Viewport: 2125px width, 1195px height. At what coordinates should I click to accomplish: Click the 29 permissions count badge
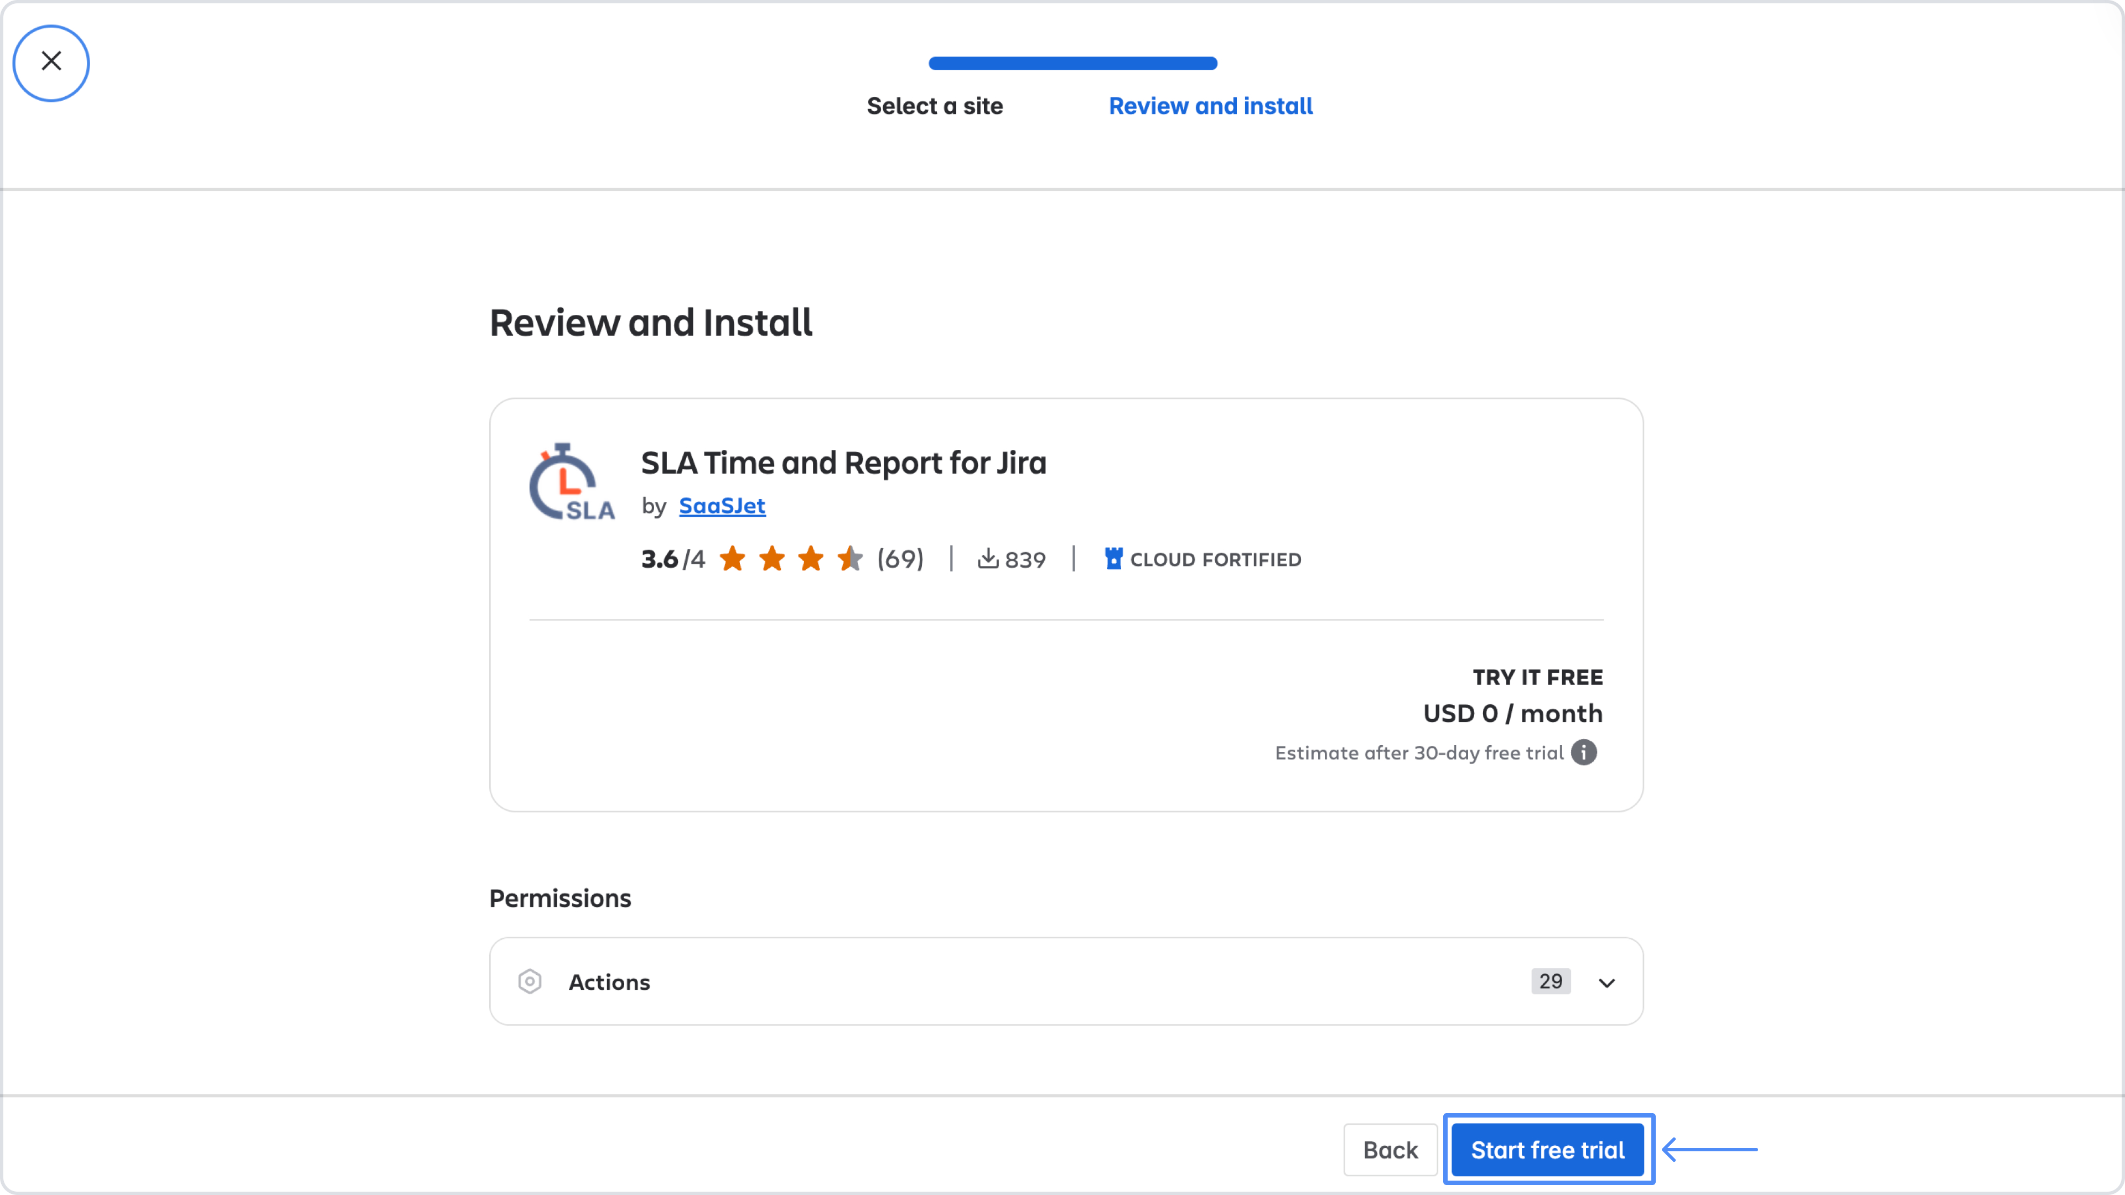point(1550,981)
